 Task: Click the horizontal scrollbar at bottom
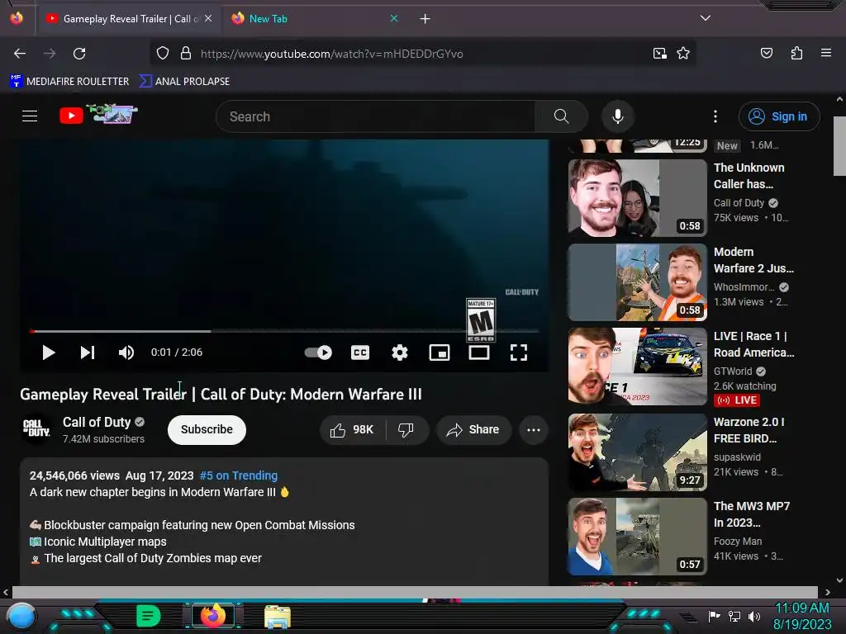click(x=415, y=592)
